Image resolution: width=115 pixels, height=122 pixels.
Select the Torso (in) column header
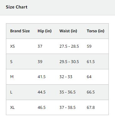coord(96,31)
